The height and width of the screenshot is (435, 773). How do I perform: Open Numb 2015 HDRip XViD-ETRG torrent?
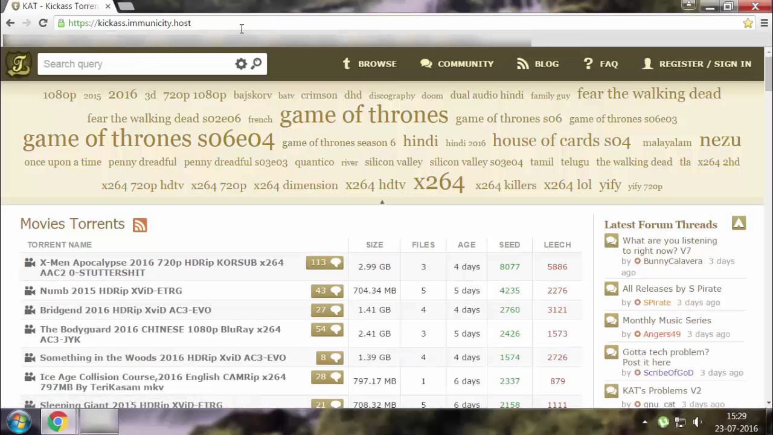pyautogui.click(x=111, y=291)
